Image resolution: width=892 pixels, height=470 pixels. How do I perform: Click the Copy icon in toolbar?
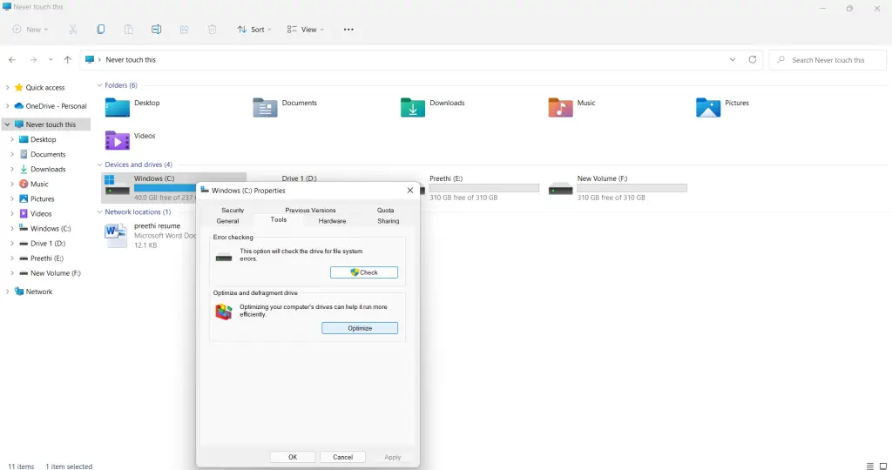(101, 30)
